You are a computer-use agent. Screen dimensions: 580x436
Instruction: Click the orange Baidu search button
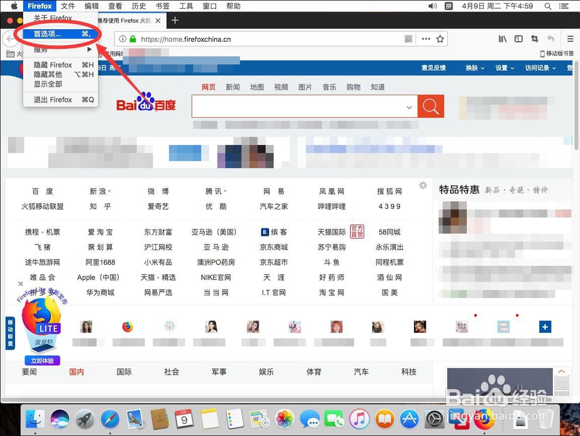[430, 106]
